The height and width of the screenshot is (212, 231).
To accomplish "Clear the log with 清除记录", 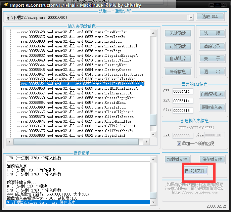I will [x=212, y=46].
